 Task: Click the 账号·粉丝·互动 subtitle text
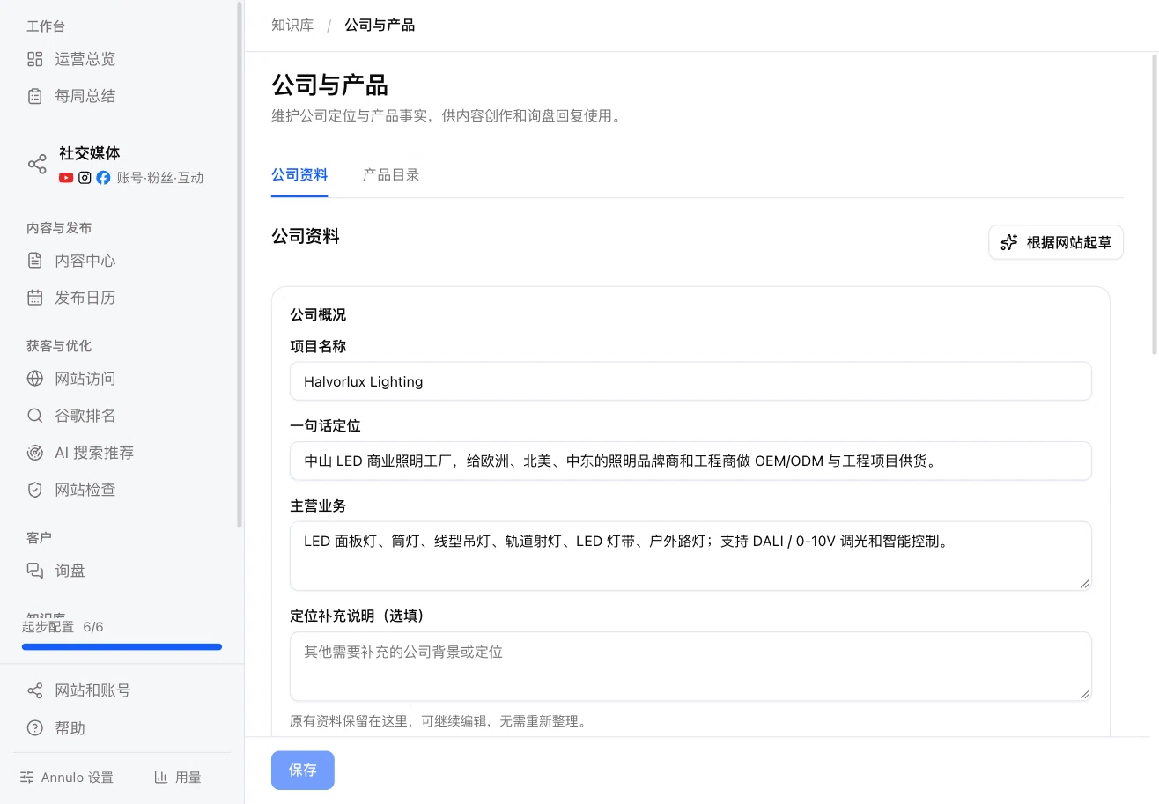[160, 178]
